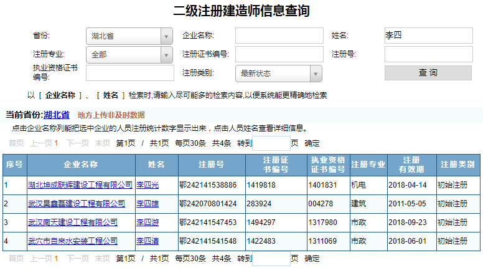The image size is (483, 268).
Task: View details for person 李四雄
Action: pyautogui.click(x=148, y=204)
